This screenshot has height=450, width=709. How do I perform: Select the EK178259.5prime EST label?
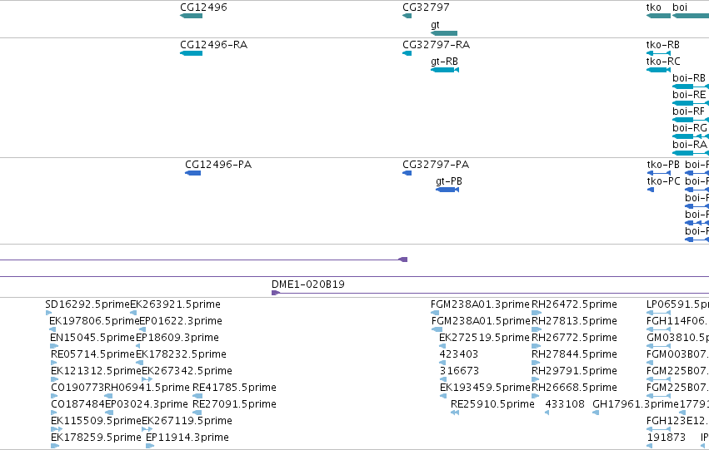pos(96,438)
